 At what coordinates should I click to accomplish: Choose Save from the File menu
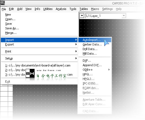pos(39,24)
